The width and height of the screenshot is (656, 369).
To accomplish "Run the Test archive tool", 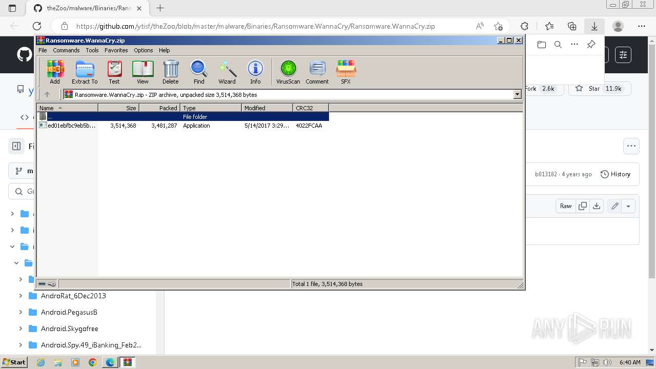I will [x=114, y=72].
